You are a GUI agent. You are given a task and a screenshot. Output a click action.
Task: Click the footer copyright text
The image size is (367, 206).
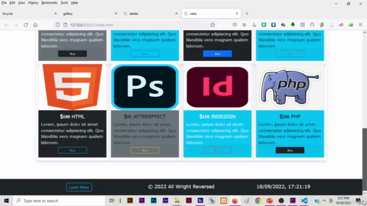pyautogui.click(x=181, y=187)
